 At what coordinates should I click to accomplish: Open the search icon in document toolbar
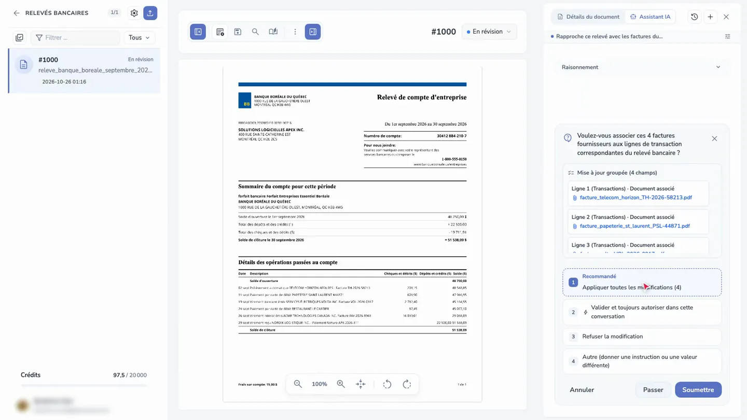[255, 32]
